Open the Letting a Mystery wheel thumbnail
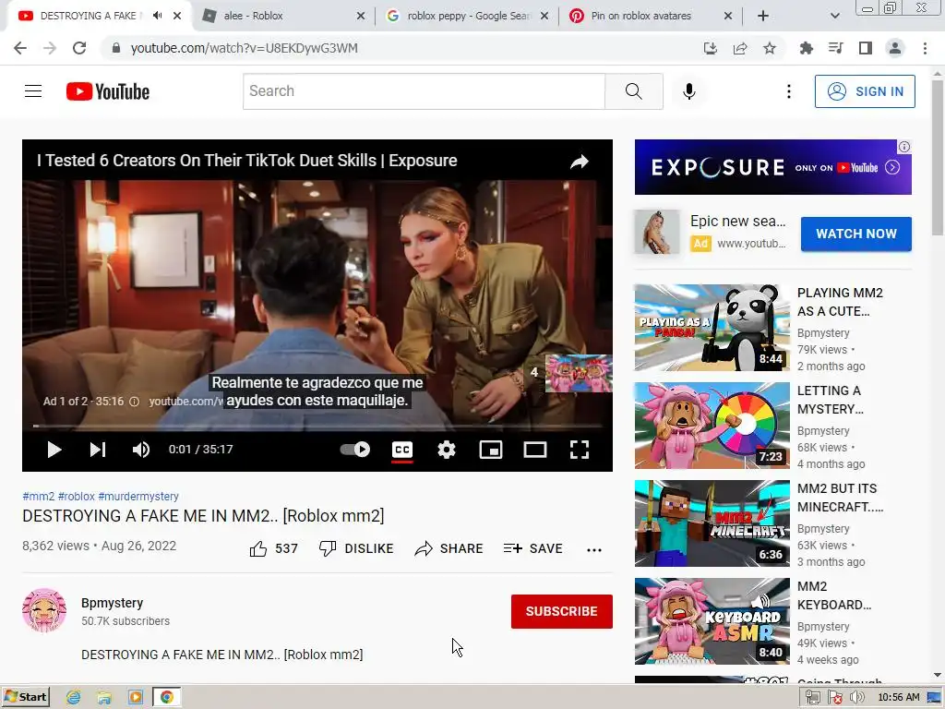Image resolution: width=945 pixels, height=709 pixels. (x=712, y=425)
